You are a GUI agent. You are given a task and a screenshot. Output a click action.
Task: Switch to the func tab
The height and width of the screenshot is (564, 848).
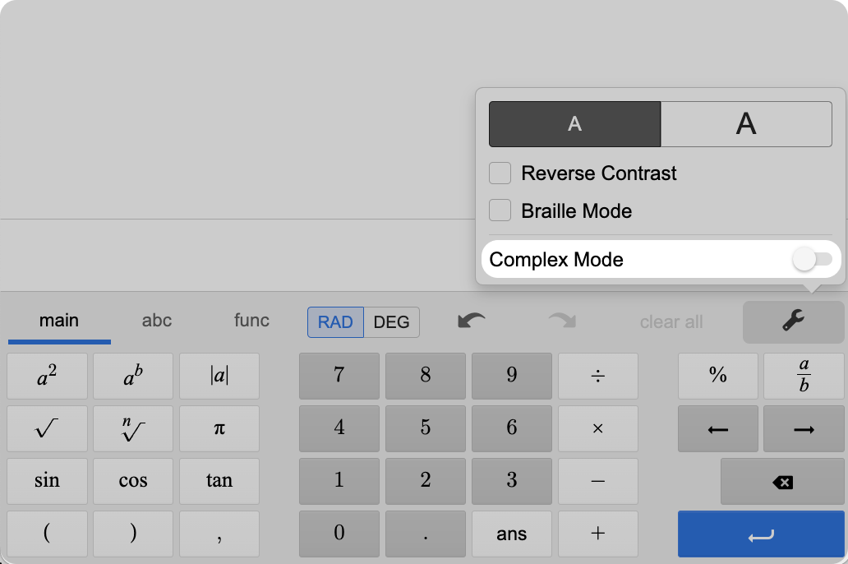251,321
